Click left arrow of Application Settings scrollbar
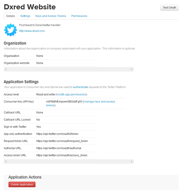Screen dimensions: 183x195 click(6, 161)
